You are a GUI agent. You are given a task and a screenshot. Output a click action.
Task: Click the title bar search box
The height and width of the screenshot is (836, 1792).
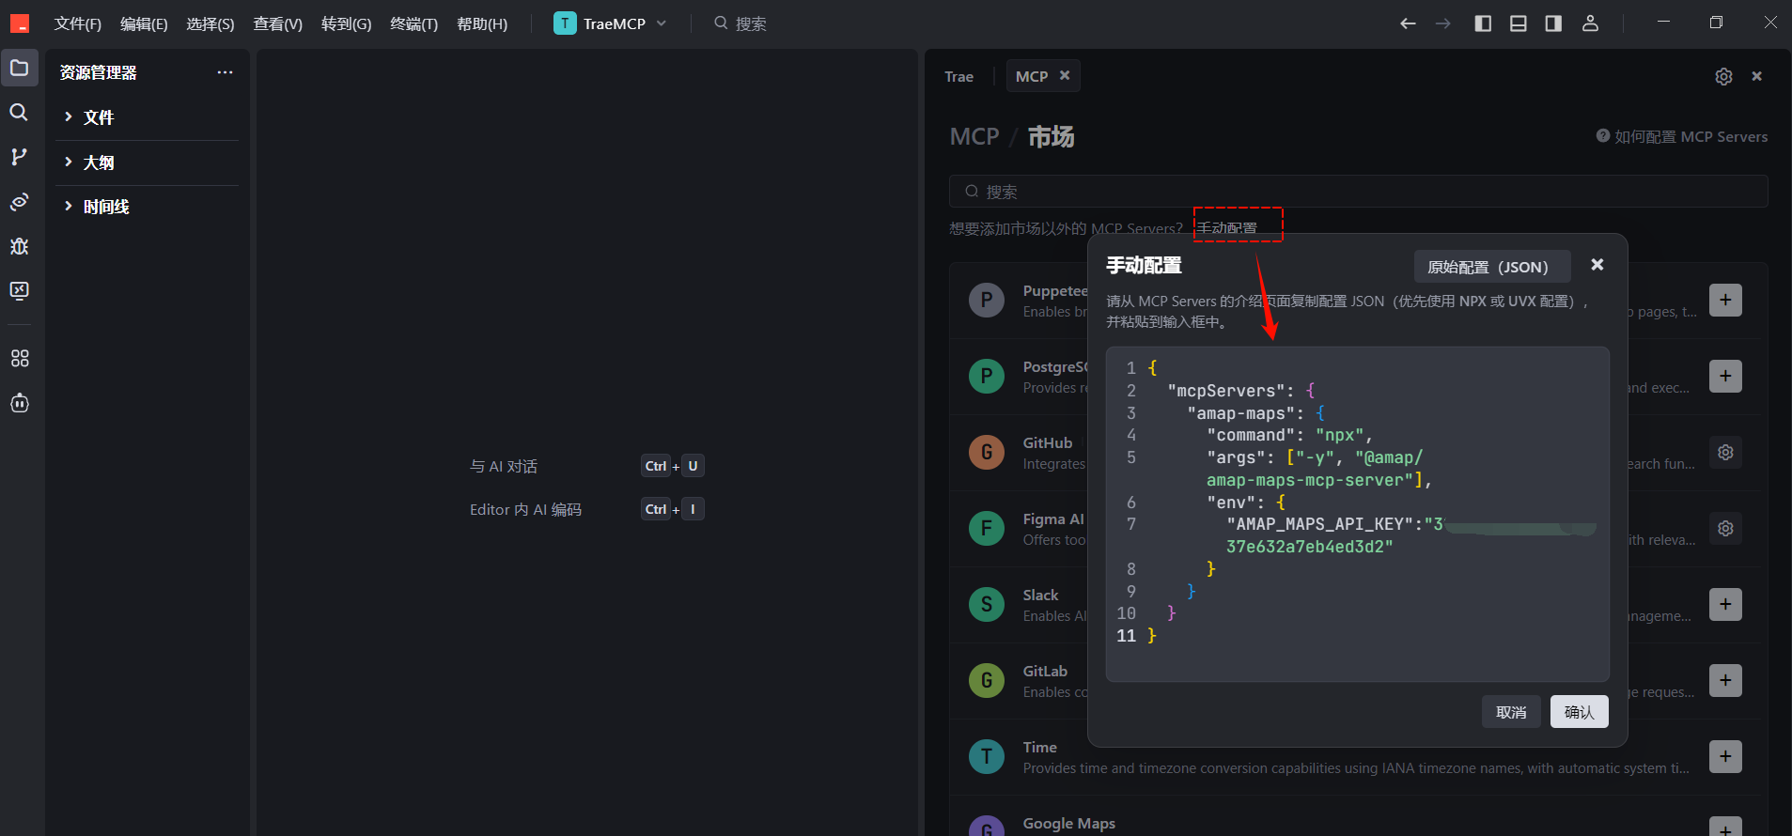[740, 23]
